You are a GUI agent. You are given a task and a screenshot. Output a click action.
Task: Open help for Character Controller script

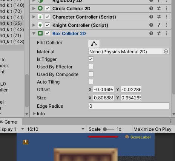pyautogui.click(x=151, y=17)
